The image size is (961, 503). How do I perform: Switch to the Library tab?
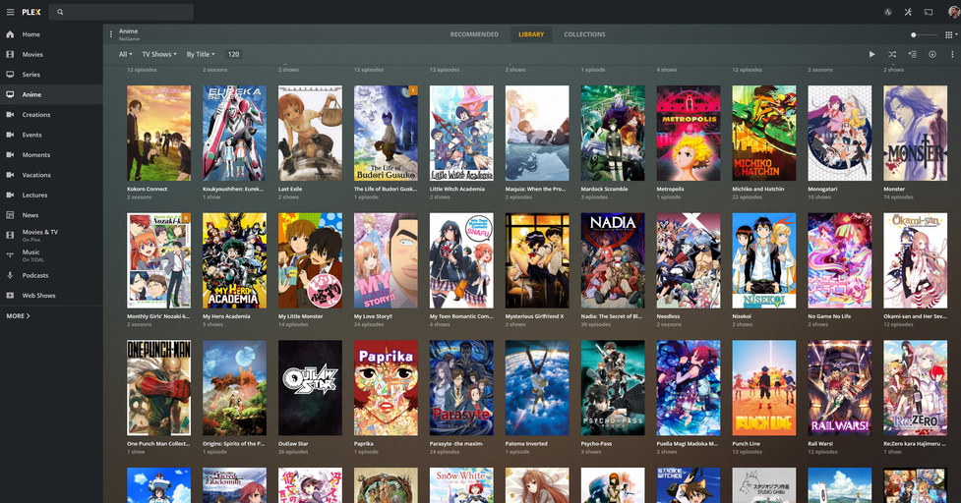[531, 34]
